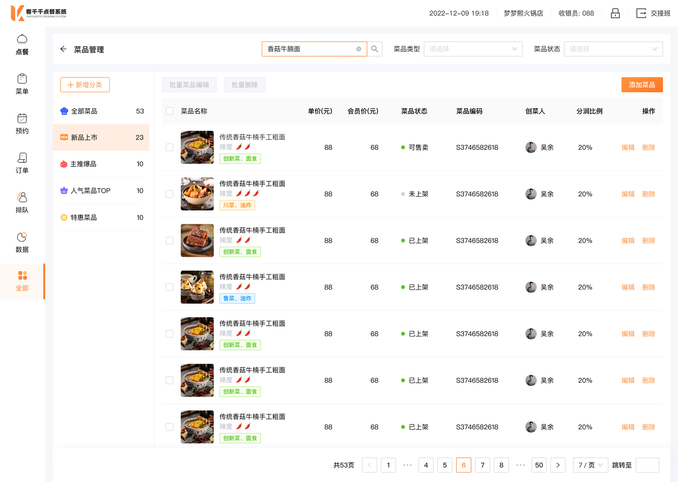The width and height of the screenshot is (678, 482).
Task: Check the box for the third dish row with braised pork image
Action: click(170, 241)
